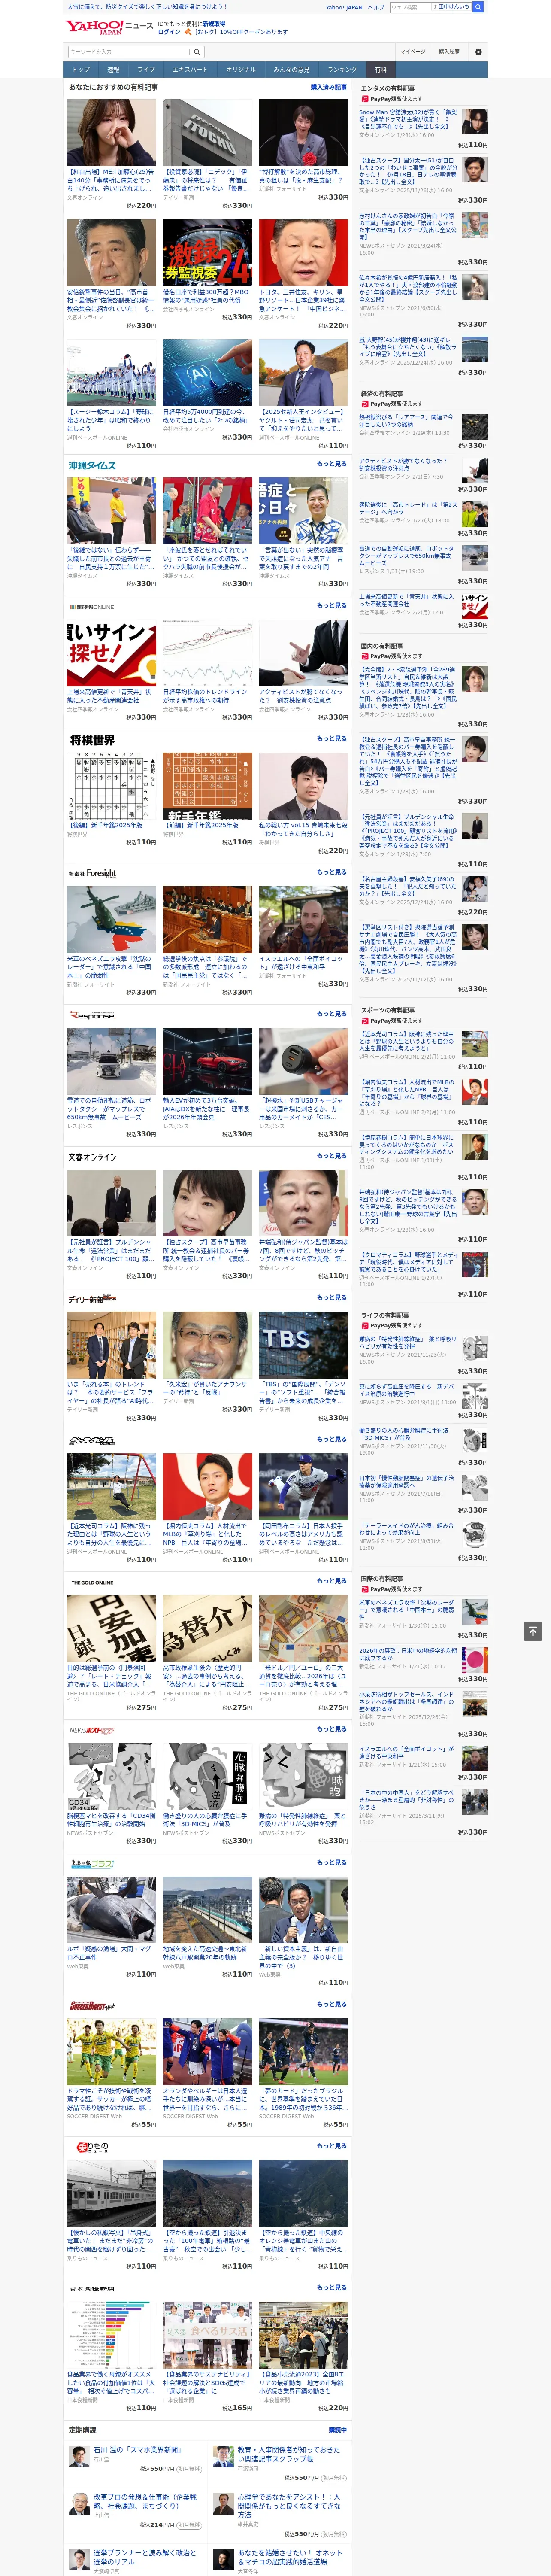Click the 沖縄タイムス section logo
This screenshot has height=2576, width=551.
(x=92, y=465)
